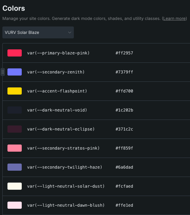Click the hex value #fcfaed

[124, 186]
